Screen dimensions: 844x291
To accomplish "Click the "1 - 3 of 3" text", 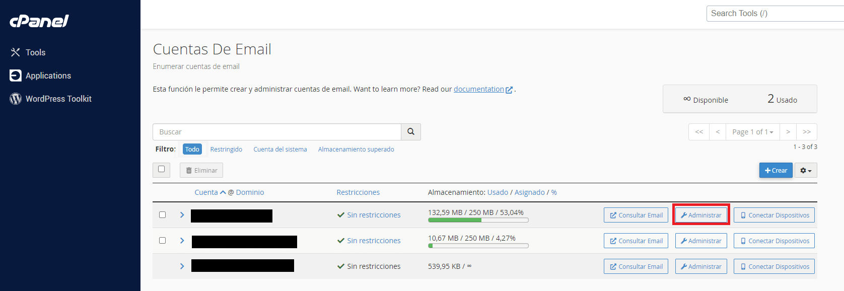I will point(805,147).
